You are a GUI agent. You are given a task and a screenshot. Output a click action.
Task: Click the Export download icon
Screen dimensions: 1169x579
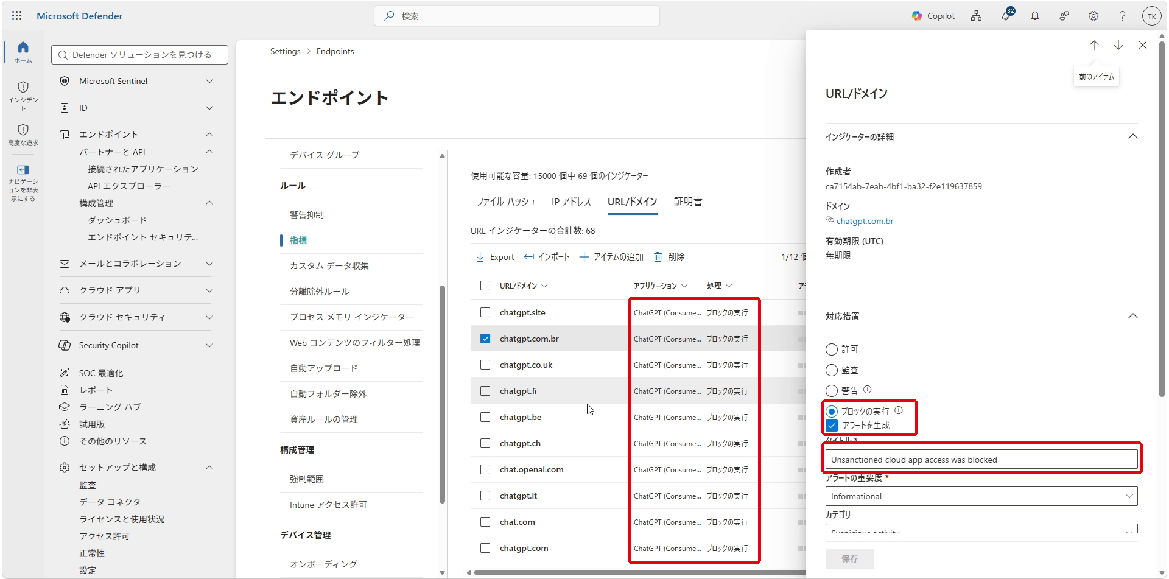pyautogui.click(x=480, y=257)
